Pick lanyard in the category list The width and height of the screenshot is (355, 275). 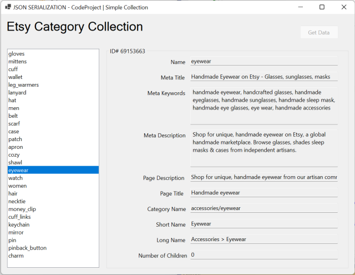click(x=53, y=92)
